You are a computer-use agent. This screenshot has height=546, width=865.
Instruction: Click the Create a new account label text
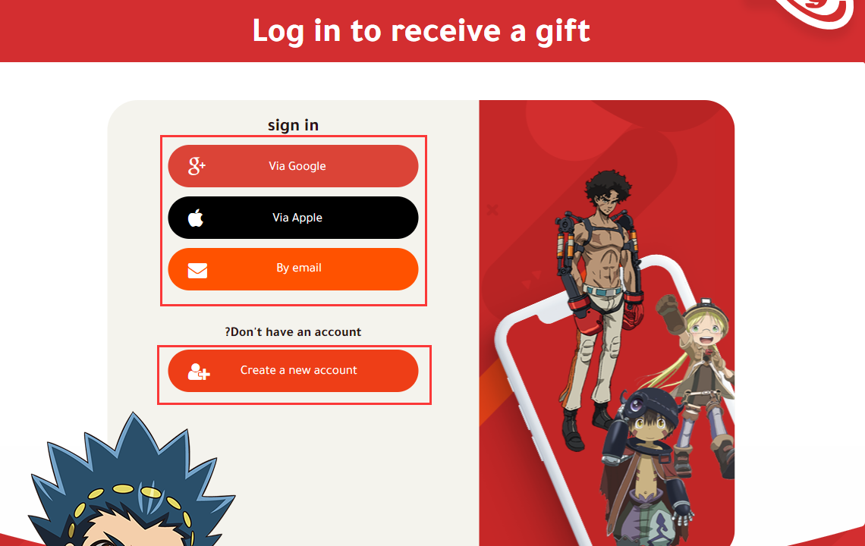pyautogui.click(x=298, y=370)
